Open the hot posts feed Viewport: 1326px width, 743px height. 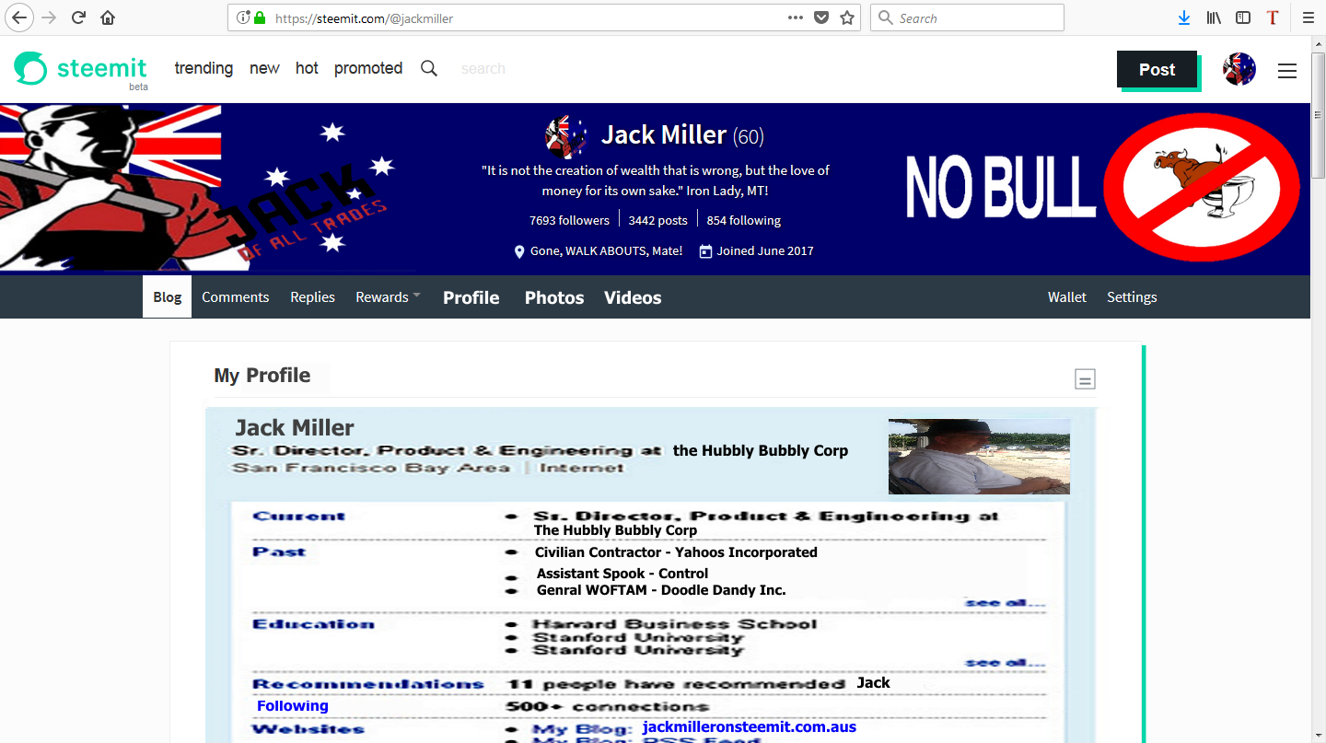click(307, 68)
